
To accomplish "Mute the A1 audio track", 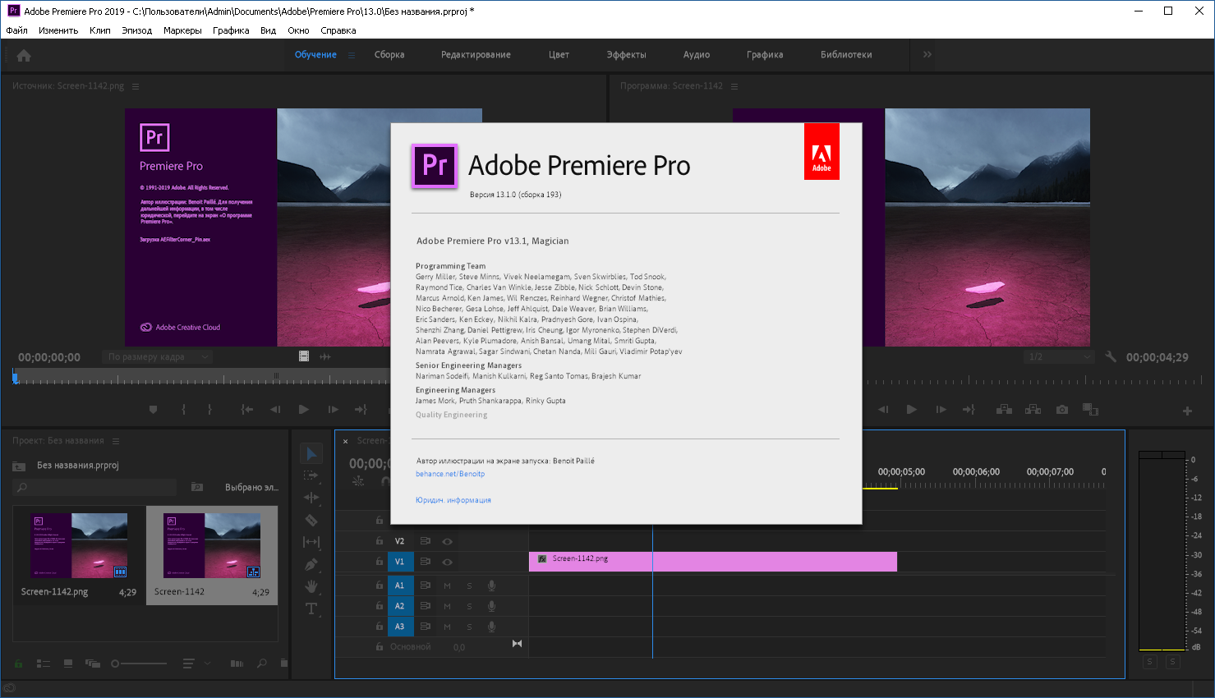I will [448, 585].
